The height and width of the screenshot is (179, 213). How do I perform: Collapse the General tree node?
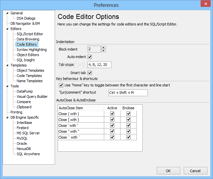(x=7, y=13)
